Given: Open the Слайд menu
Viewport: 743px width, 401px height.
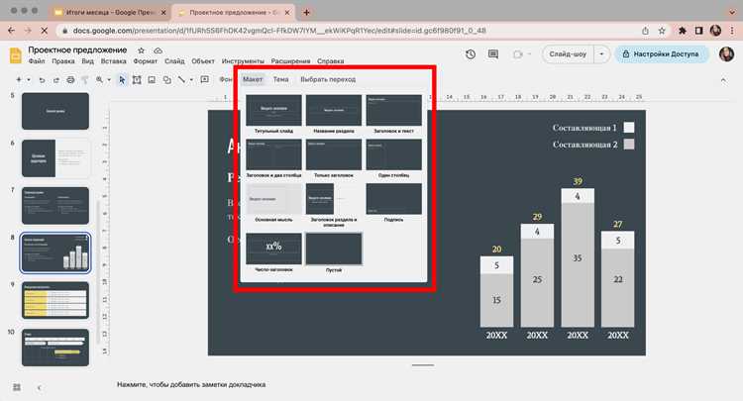Looking at the screenshot, I should [x=174, y=61].
